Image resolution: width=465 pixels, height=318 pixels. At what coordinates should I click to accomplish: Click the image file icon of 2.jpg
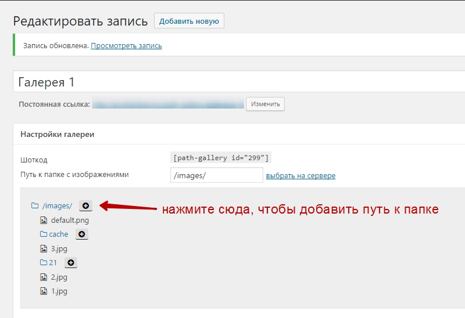(x=44, y=277)
